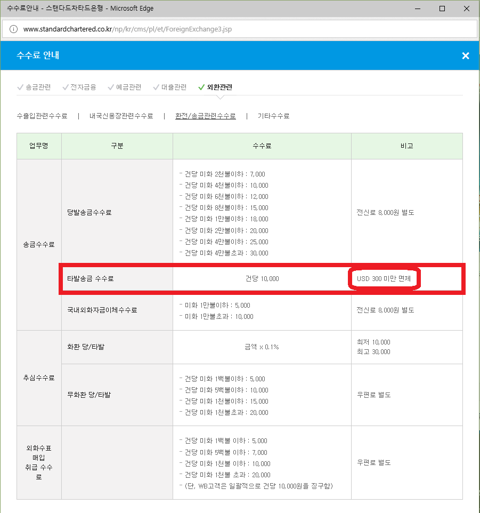480x513 pixels.
Task: Click the 외화수표 매입 취급 수수료 cell
Action: click(39, 463)
